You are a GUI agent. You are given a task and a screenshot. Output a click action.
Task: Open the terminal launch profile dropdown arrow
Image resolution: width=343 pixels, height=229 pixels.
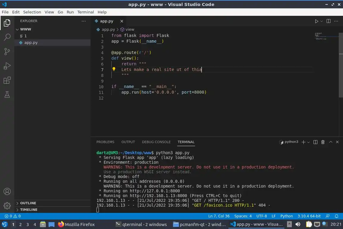click(308, 142)
